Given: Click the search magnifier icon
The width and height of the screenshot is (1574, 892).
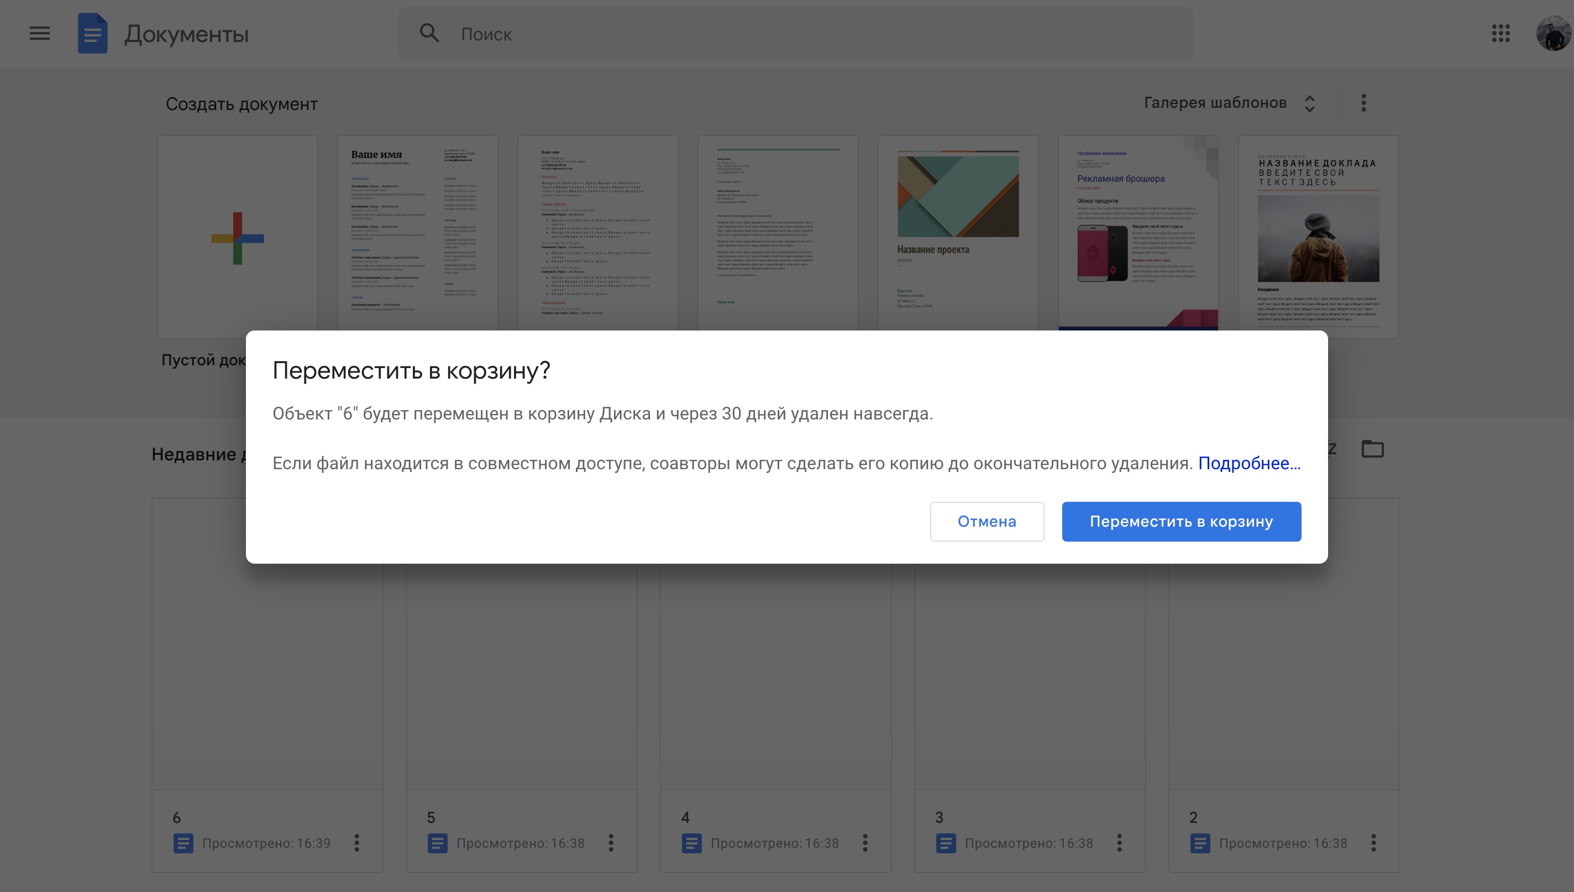Looking at the screenshot, I should (x=429, y=33).
